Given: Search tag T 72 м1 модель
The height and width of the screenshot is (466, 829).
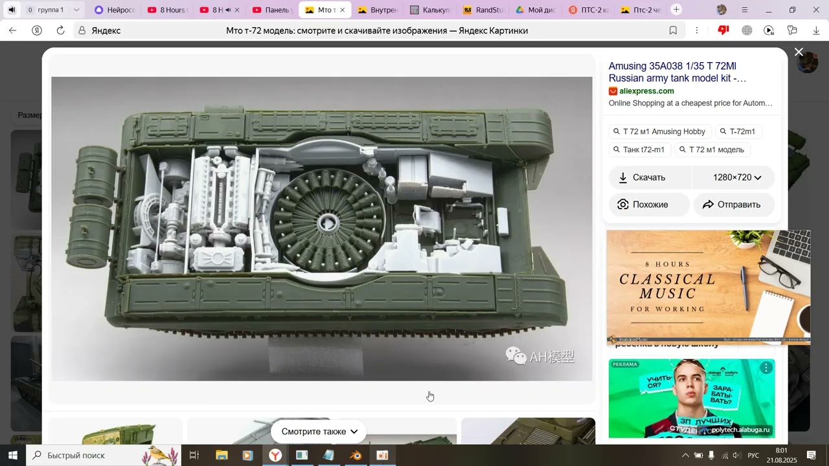Looking at the screenshot, I should (712, 150).
